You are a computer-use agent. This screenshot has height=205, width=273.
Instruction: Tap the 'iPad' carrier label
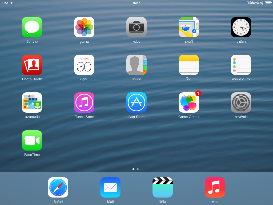click(5, 3)
